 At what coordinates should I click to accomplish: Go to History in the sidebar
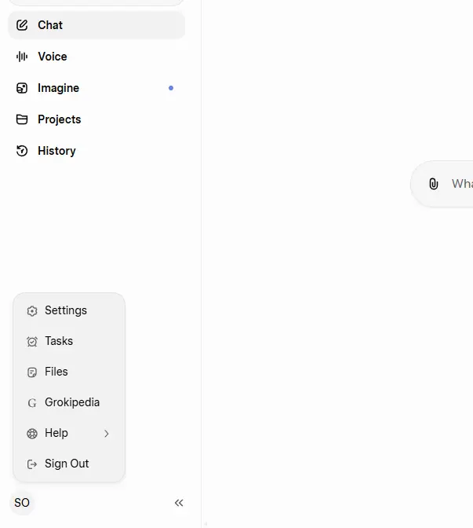96,151
